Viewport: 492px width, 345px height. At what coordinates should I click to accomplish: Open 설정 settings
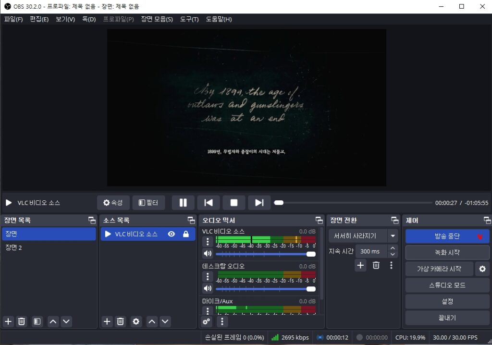[x=447, y=301]
